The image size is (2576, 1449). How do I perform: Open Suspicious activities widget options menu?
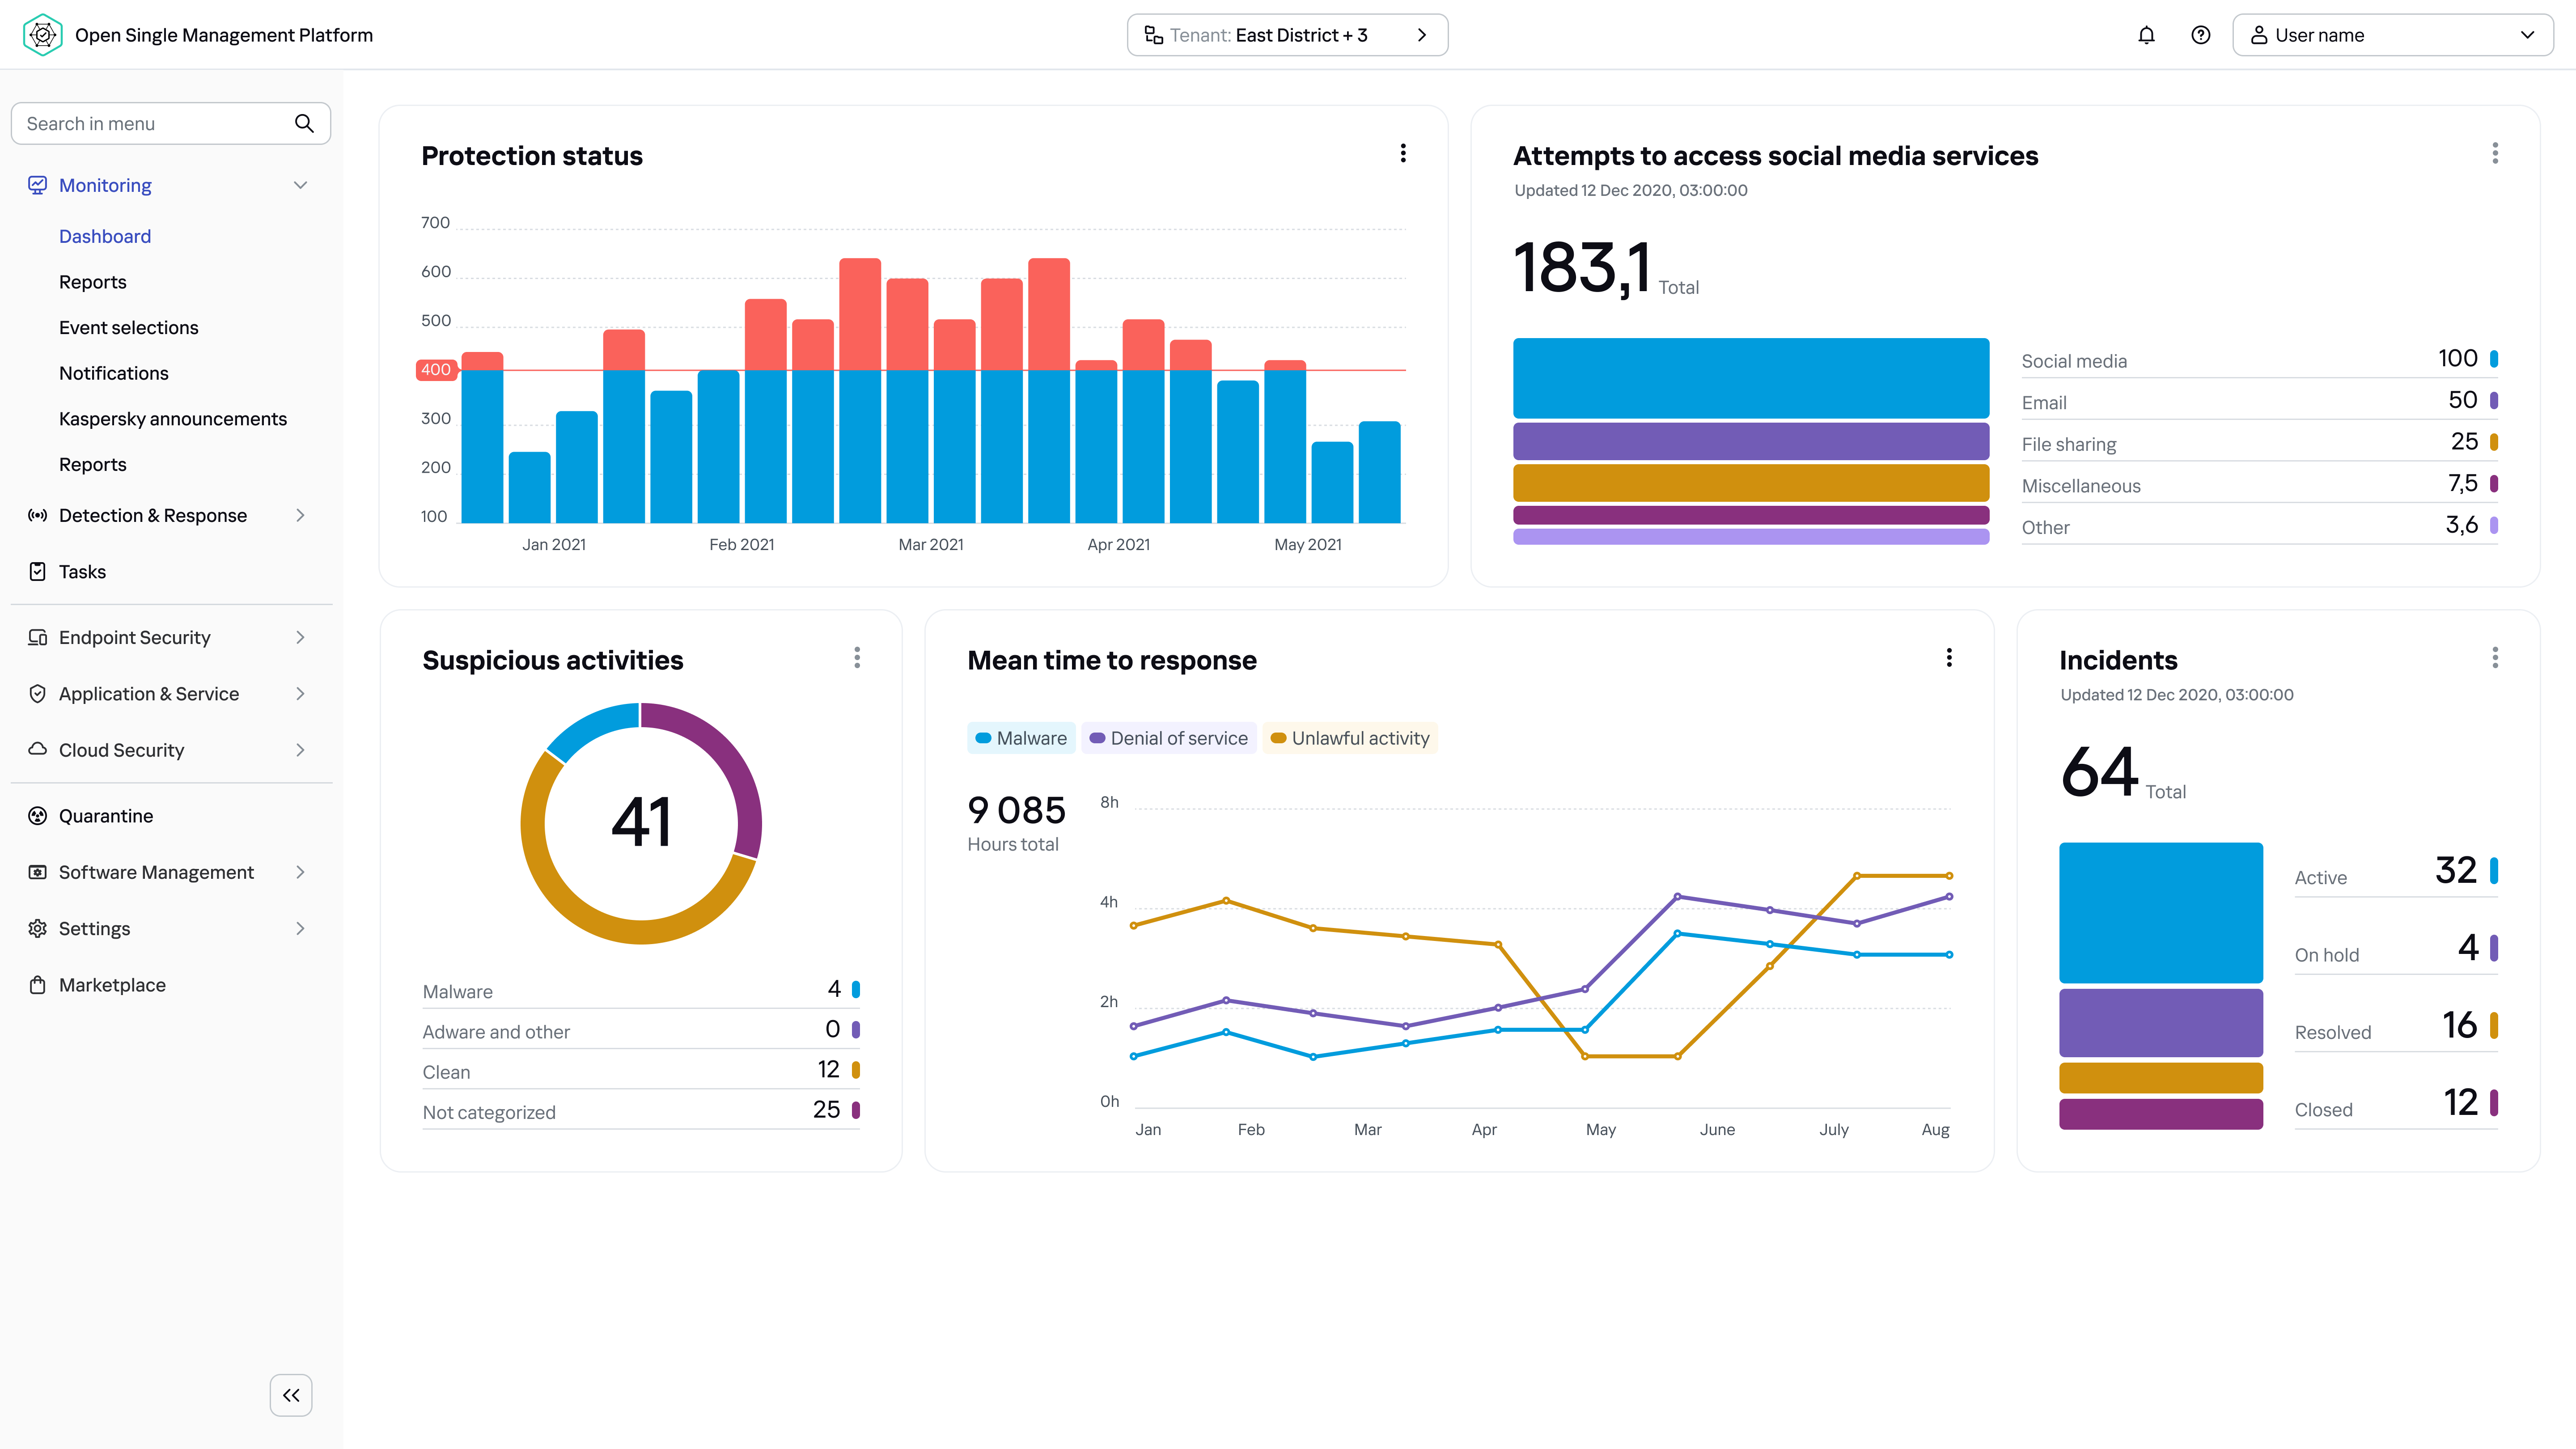click(857, 657)
